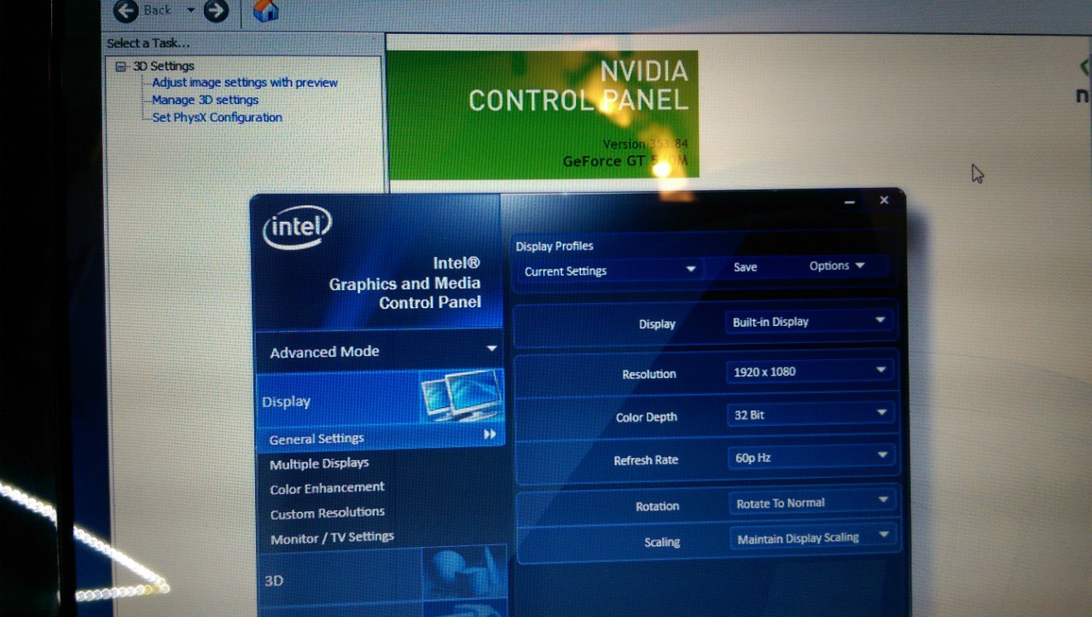Open the Resolution dropdown showing 1920 x 1080

808,371
